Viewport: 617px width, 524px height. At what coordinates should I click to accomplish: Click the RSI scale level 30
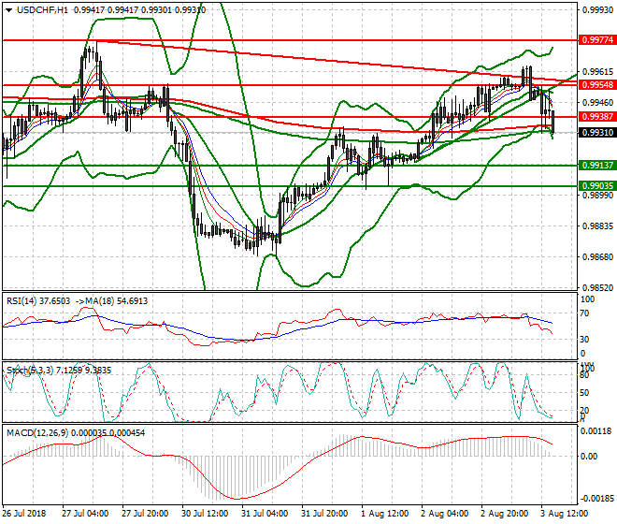click(585, 340)
